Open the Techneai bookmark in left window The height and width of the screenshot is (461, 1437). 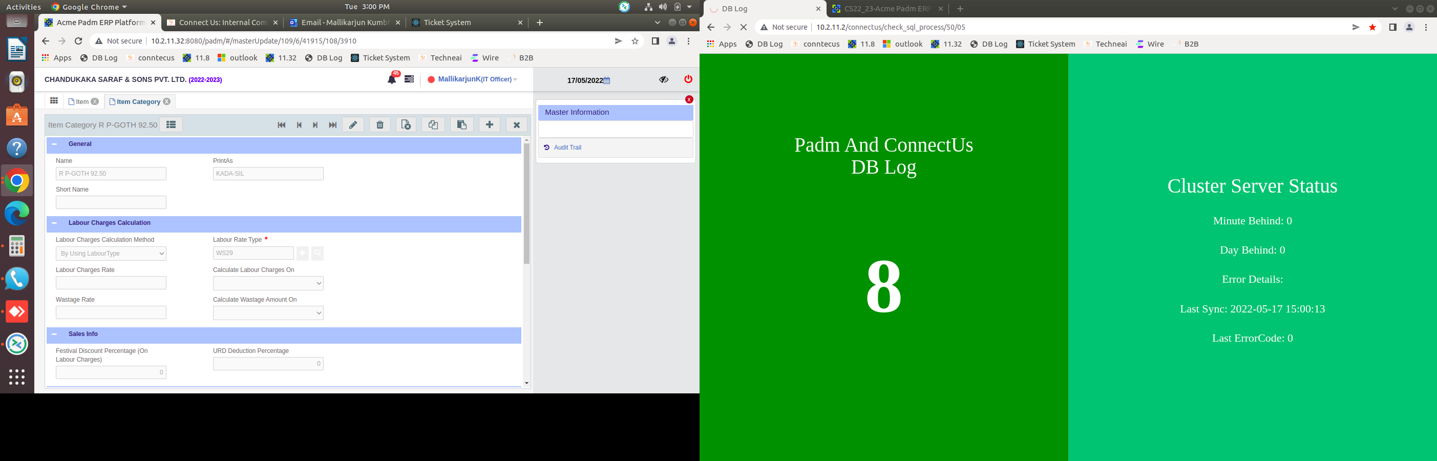[x=440, y=57]
